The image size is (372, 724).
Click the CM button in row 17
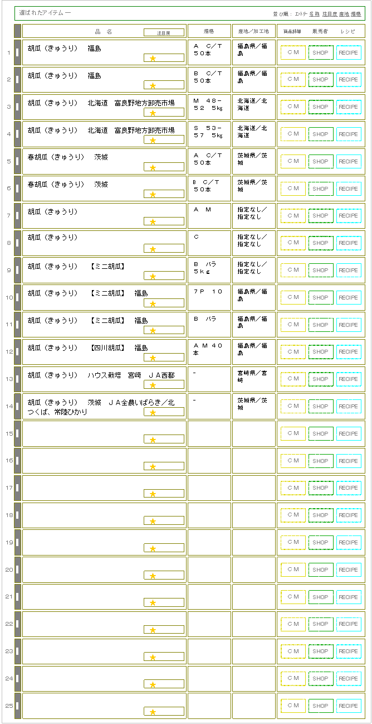pos(293,488)
